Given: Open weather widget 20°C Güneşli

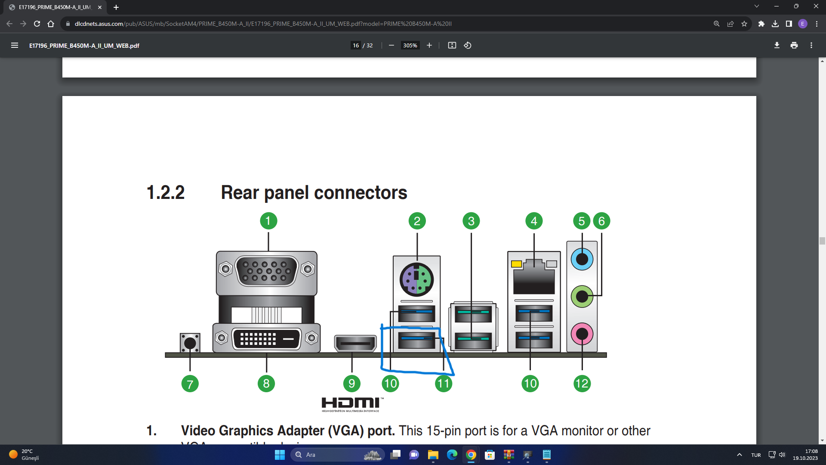Looking at the screenshot, I should [x=24, y=455].
